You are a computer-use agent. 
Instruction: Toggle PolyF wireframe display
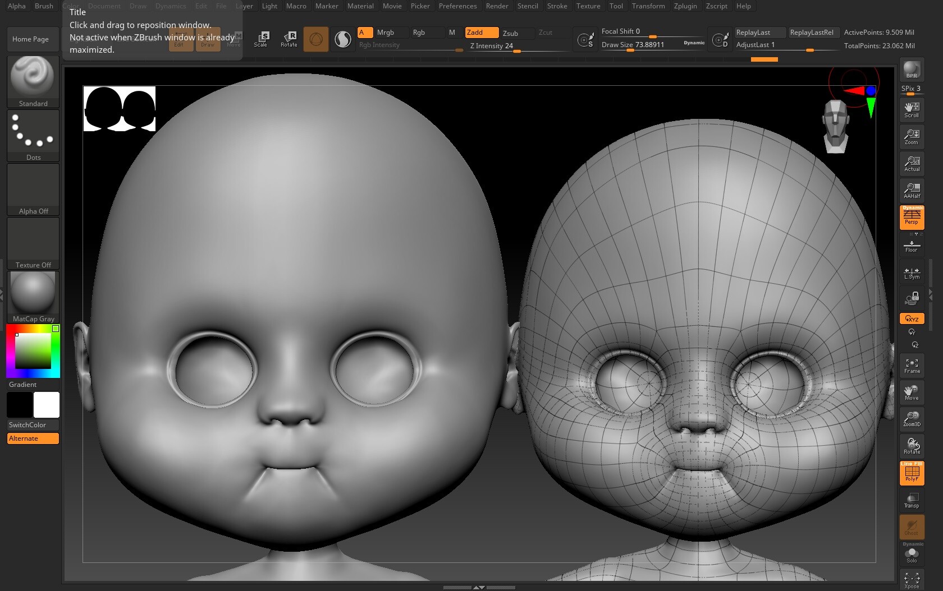[912, 473]
